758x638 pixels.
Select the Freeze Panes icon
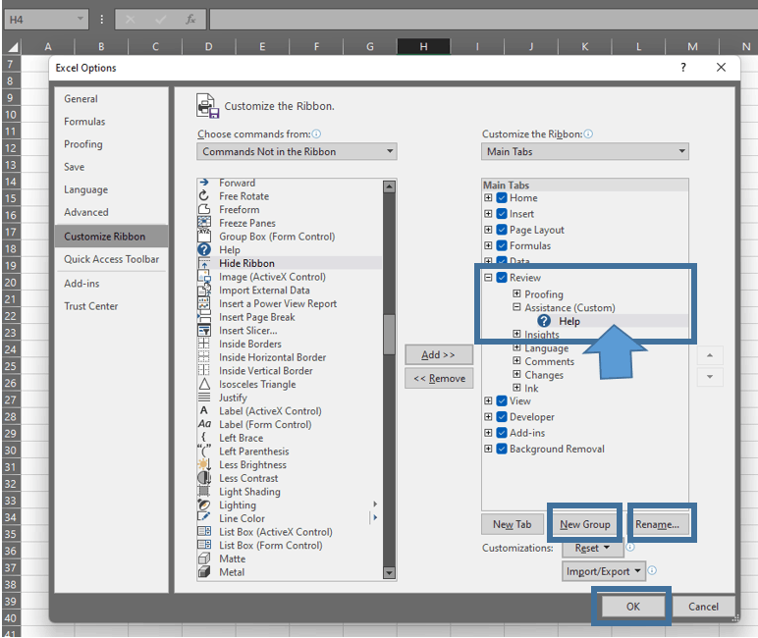(204, 223)
